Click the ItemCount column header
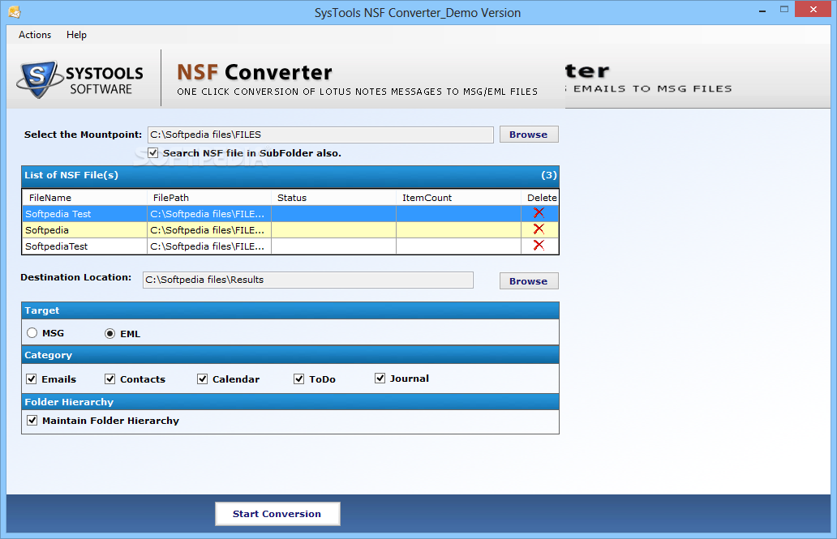 [458, 198]
